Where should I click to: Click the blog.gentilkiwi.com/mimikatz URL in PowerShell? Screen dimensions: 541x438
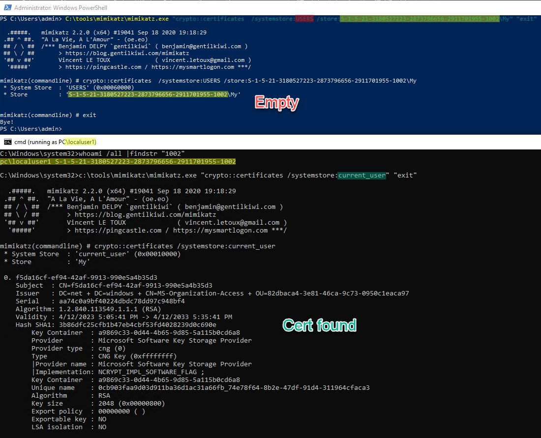127,53
